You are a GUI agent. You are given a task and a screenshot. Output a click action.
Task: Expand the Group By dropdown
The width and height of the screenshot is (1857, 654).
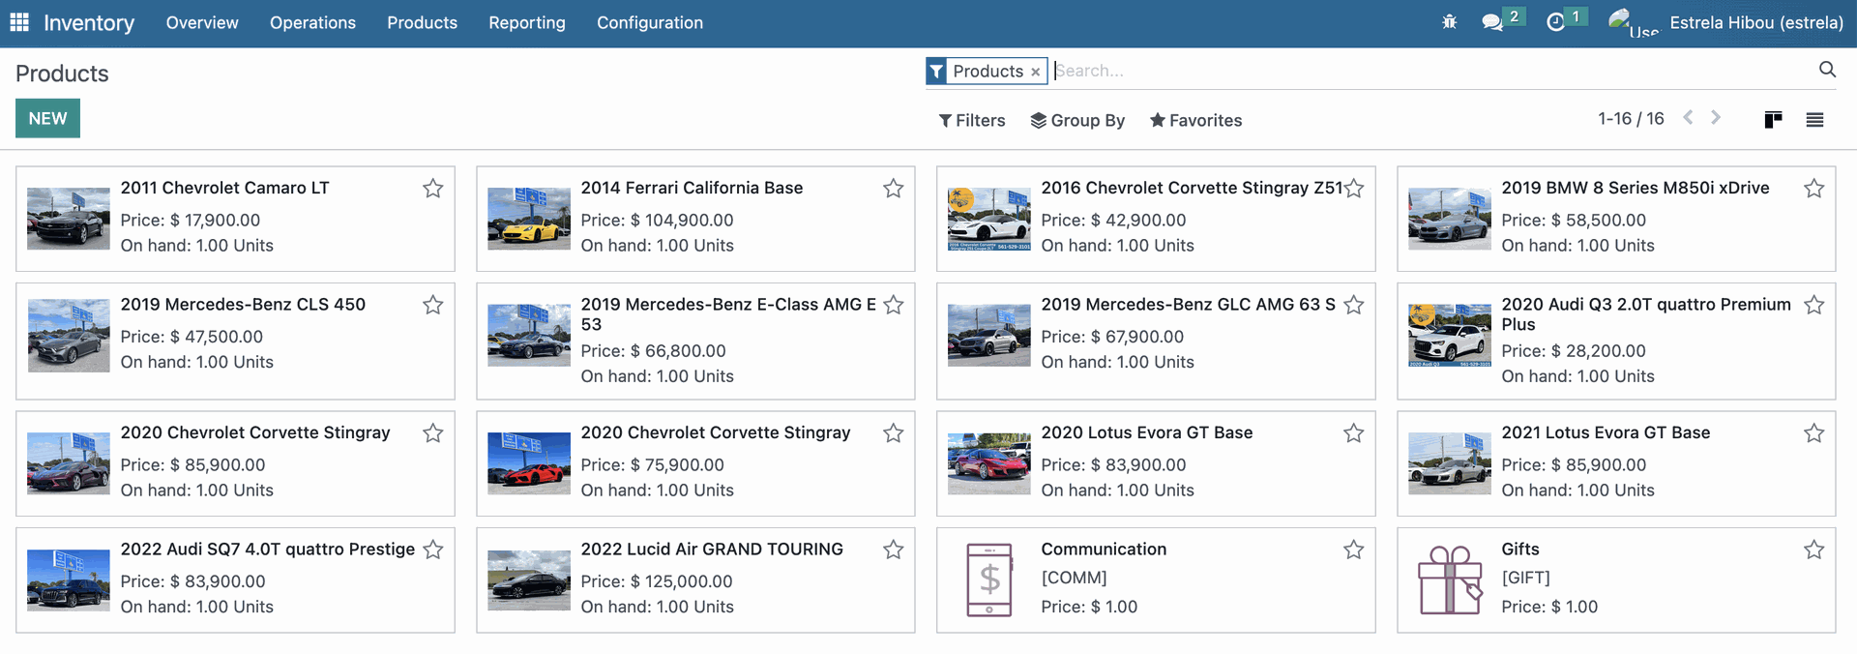tap(1077, 120)
